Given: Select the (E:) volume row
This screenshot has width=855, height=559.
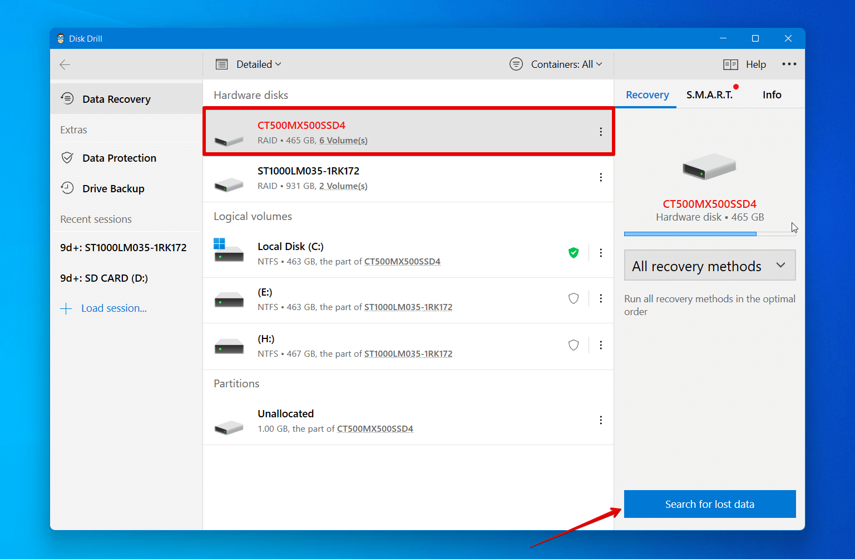Looking at the screenshot, I should point(408,300).
